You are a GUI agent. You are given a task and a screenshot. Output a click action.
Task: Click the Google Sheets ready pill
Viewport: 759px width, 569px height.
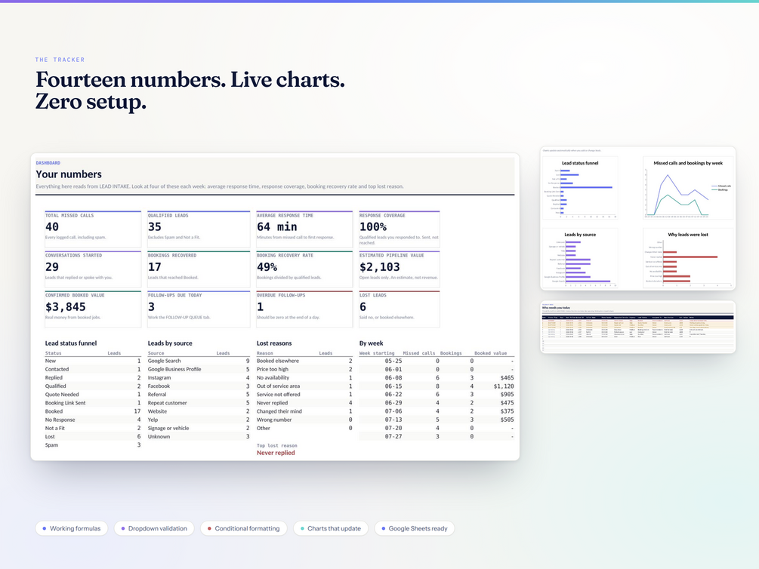point(415,528)
